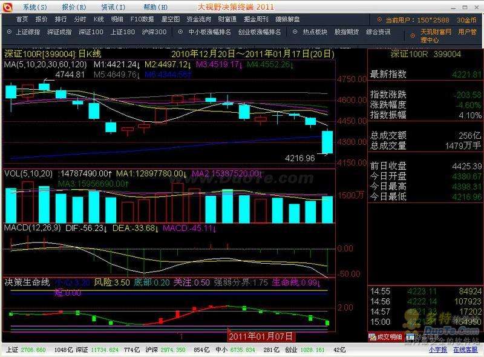Minimize the application window
Screen dimensions: 484x357
point(454,8)
